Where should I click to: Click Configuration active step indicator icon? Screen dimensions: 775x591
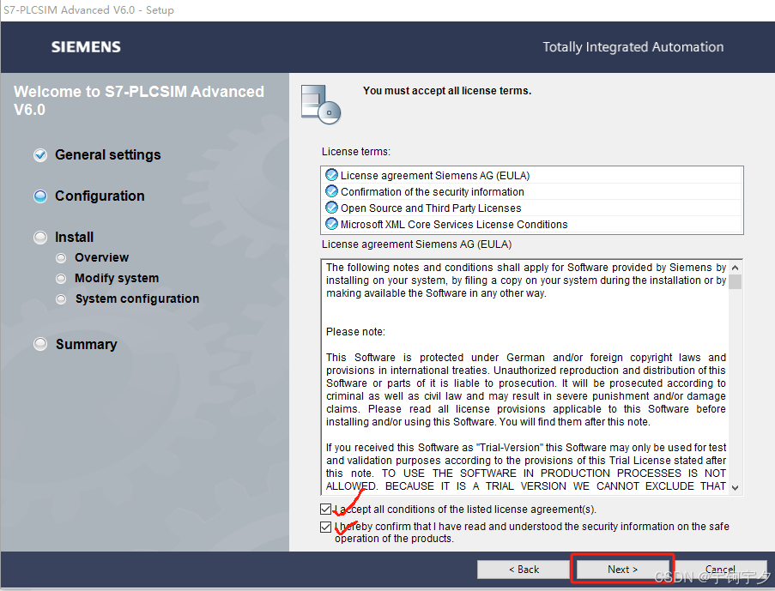tap(40, 196)
